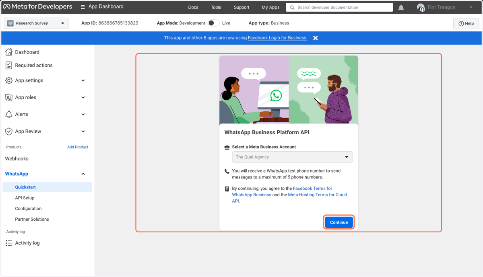Open the Research Survey app selector dropdown

tap(36, 23)
